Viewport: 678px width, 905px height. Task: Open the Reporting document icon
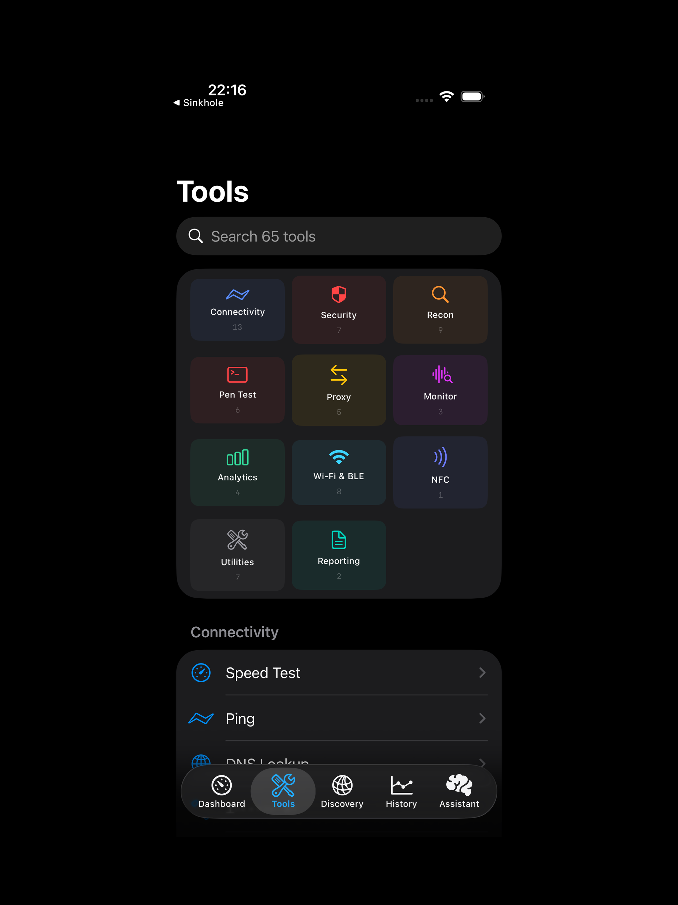coord(339,540)
